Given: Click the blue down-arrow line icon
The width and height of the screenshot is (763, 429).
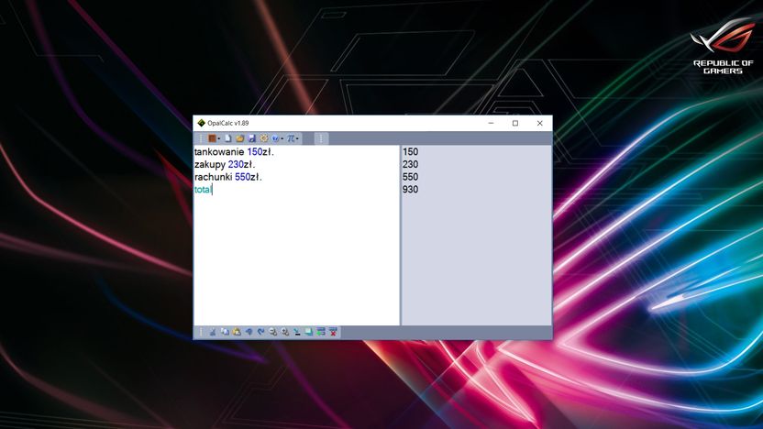Looking at the screenshot, I should click(x=297, y=332).
